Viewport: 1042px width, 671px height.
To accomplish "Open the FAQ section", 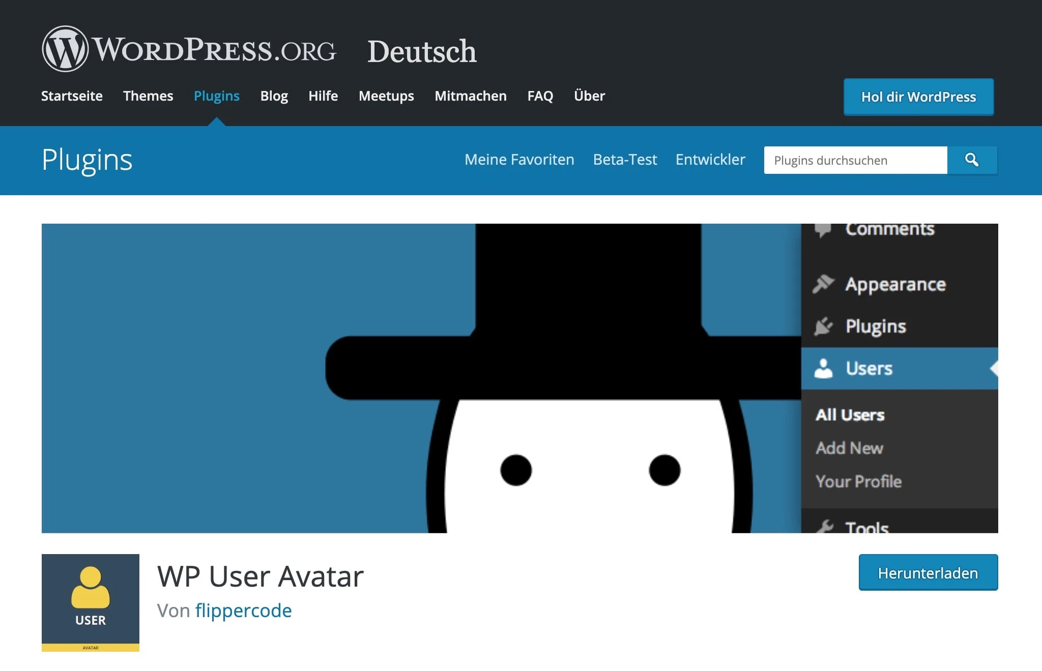I will (540, 96).
